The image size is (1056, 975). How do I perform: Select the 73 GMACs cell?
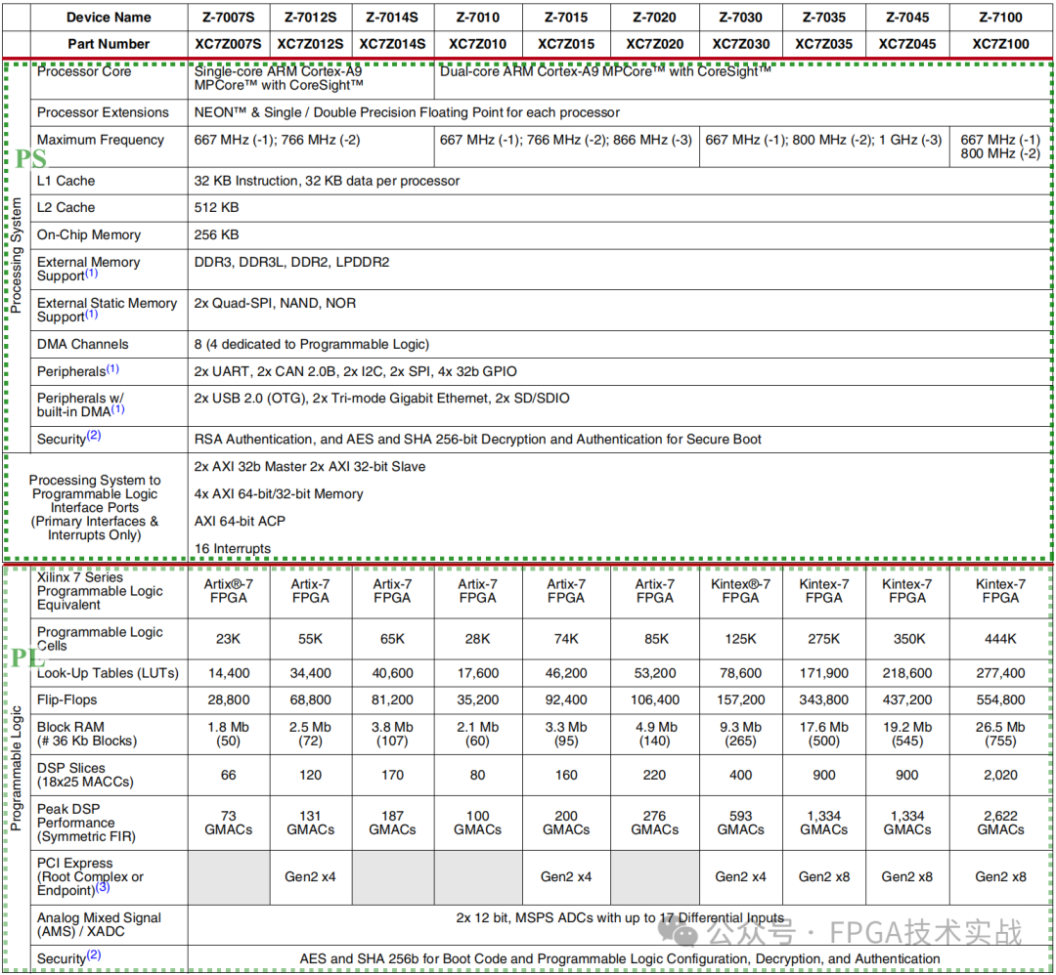click(x=228, y=824)
